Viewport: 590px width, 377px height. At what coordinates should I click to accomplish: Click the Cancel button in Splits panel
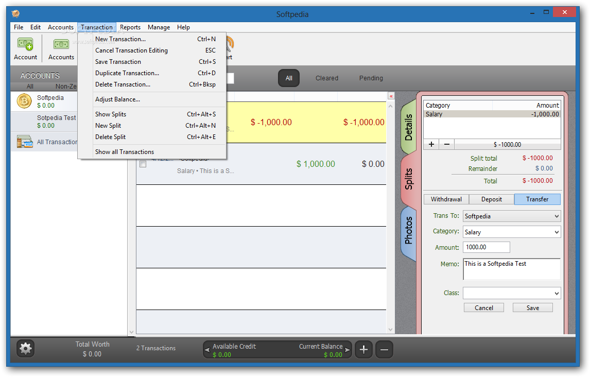point(483,308)
